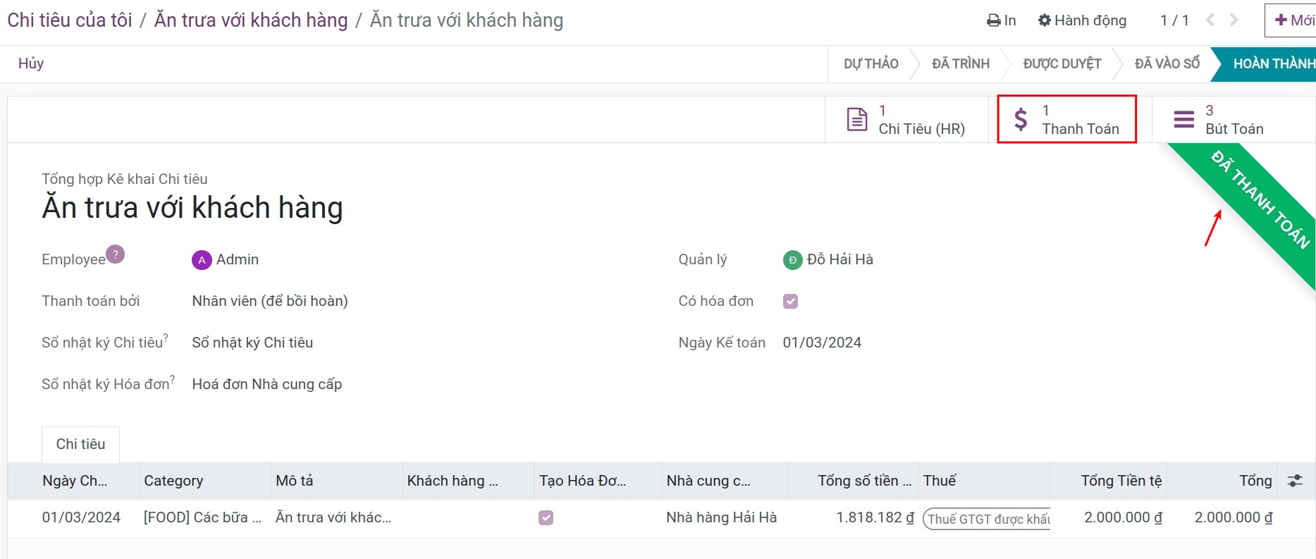Click the Hoá đơn Nhà cung cấp journal value
Viewport: 1316px width, 559px height.
267,384
